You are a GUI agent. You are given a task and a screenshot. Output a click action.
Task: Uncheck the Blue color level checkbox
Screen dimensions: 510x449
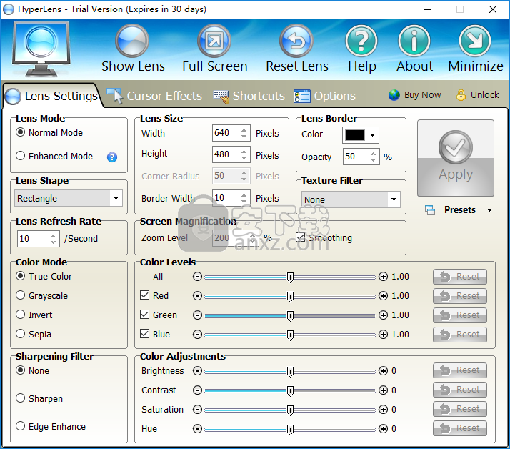point(144,333)
